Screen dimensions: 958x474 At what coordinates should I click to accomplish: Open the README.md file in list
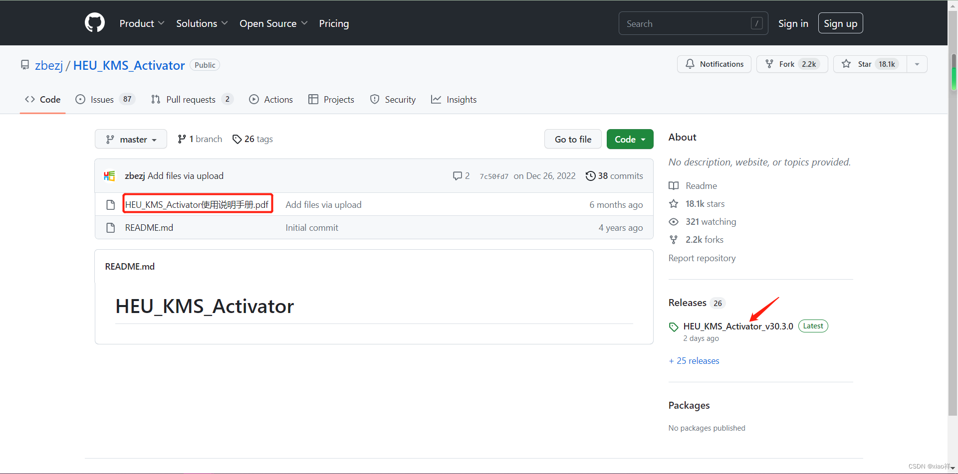149,228
